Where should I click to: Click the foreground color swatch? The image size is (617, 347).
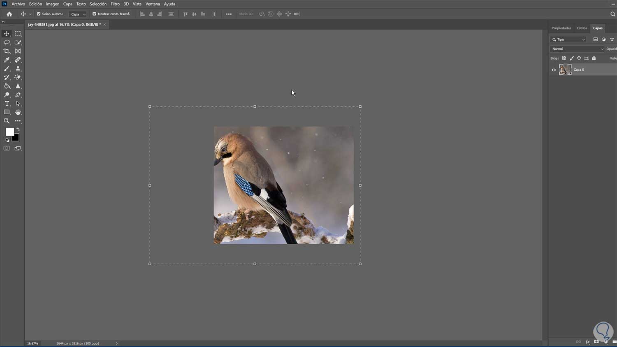9,132
